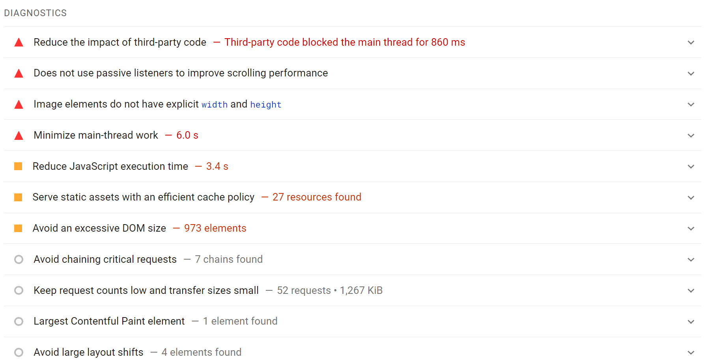The image size is (704, 364).
Task: Expand details for excessive DOM size
Action: [691, 228]
